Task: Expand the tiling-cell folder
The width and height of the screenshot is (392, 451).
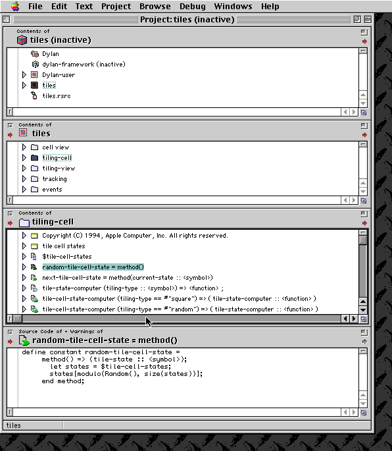Action: [24, 157]
